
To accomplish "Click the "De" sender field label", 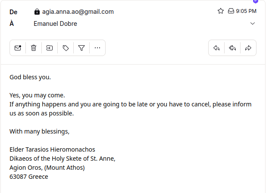I will pyautogui.click(x=13, y=12).
